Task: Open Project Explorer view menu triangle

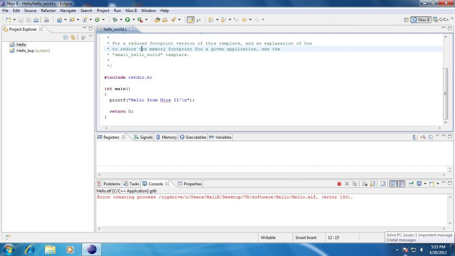Action: pyautogui.click(x=91, y=36)
